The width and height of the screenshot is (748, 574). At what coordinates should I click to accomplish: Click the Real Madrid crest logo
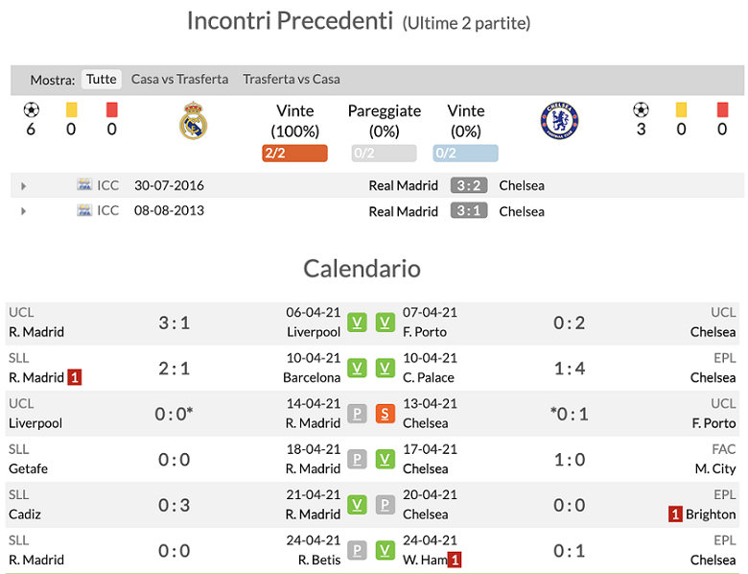[x=194, y=122]
